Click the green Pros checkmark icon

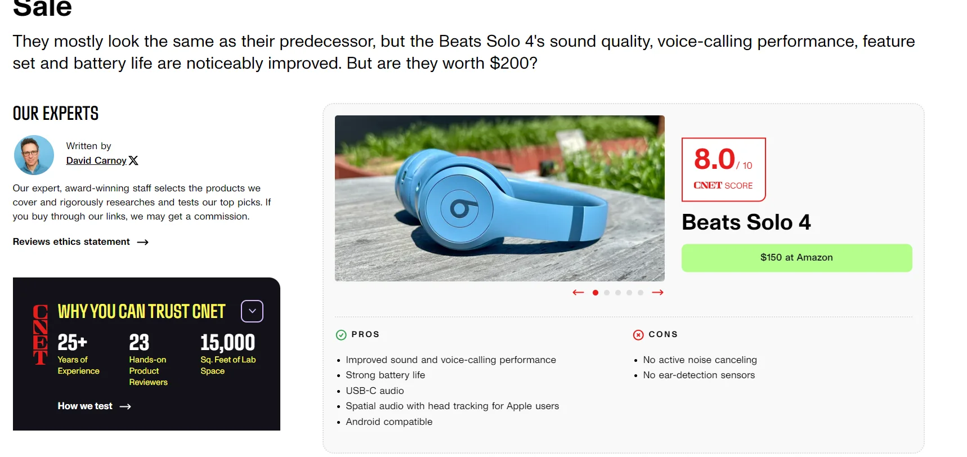pyautogui.click(x=341, y=335)
